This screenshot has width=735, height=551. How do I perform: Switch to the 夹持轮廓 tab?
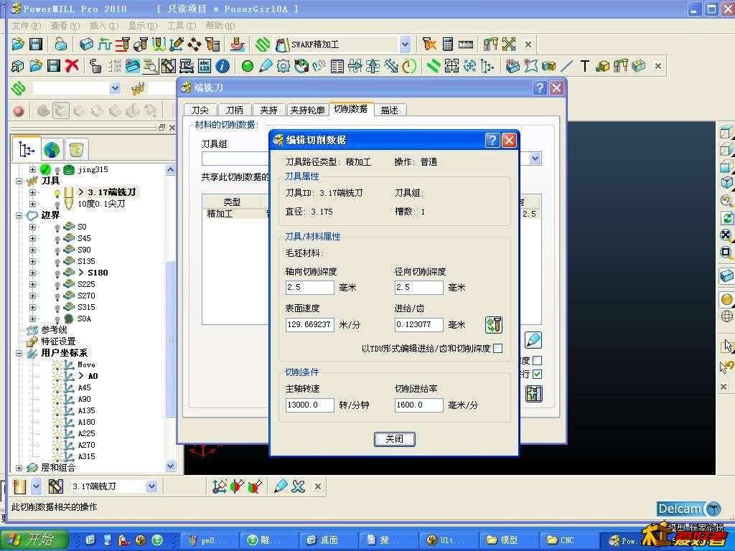tap(307, 110)
